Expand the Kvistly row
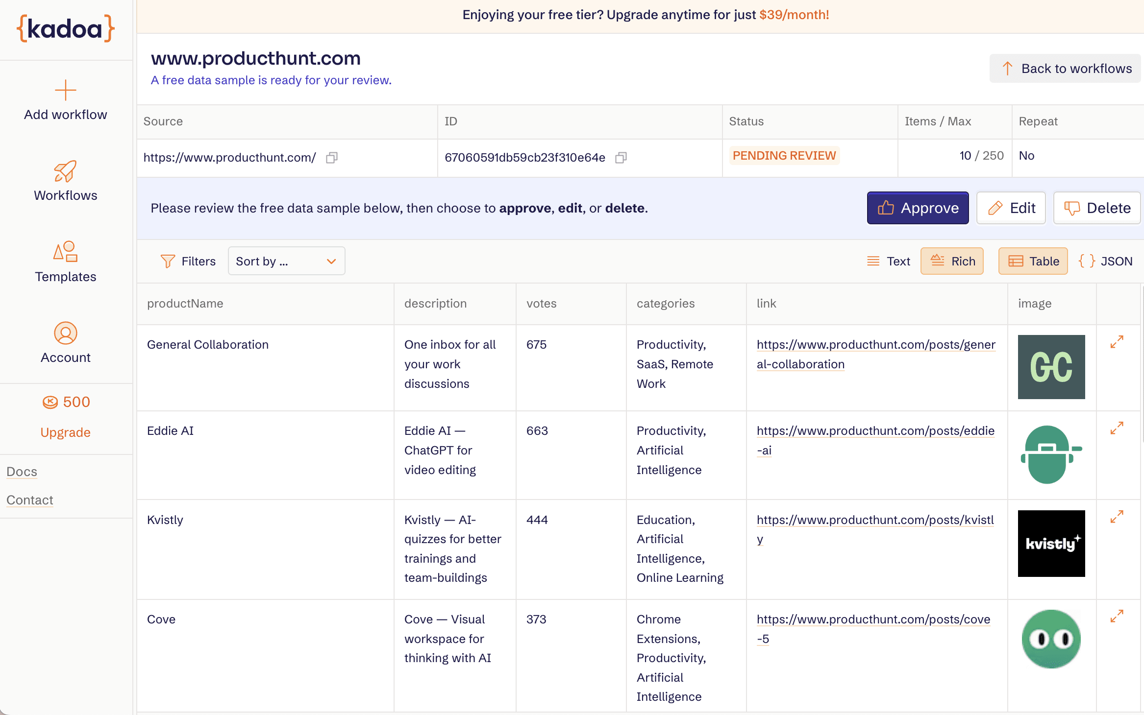The height and width of the screenshot is (715, 1144). (x=1117, y=517)
